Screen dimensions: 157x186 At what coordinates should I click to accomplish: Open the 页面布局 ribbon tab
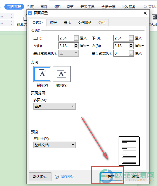click(14, 7)
